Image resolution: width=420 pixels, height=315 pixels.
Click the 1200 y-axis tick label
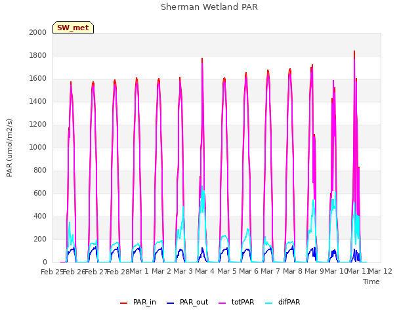click(x=38, y=124)
